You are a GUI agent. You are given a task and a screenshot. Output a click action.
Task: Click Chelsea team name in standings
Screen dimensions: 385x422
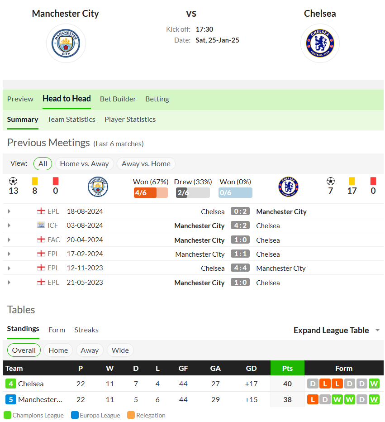31,384
